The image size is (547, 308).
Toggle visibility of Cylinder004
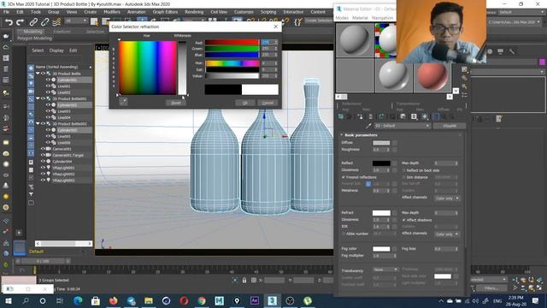pyautogui.click(x=43, y=162)
